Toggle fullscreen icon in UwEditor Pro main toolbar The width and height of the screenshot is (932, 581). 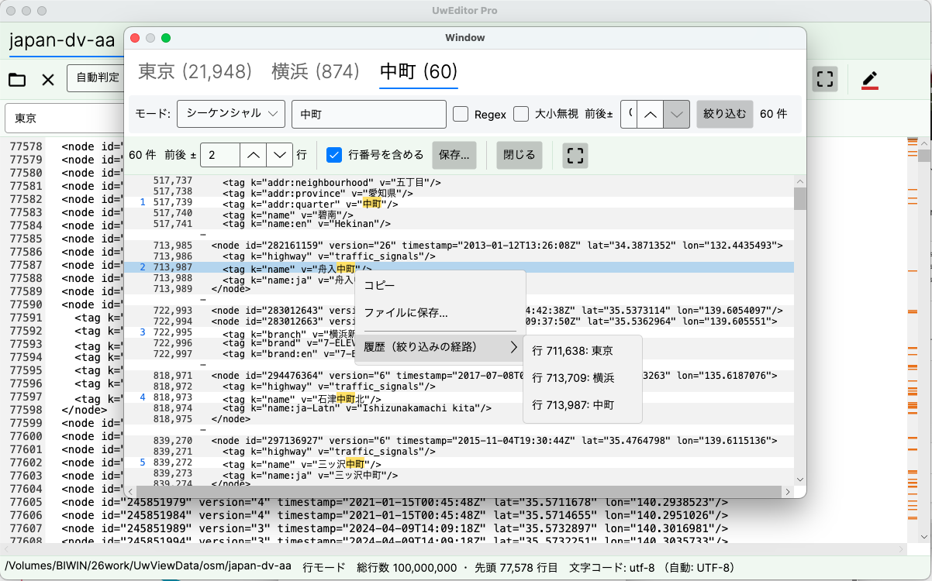[x=825, y=79]
